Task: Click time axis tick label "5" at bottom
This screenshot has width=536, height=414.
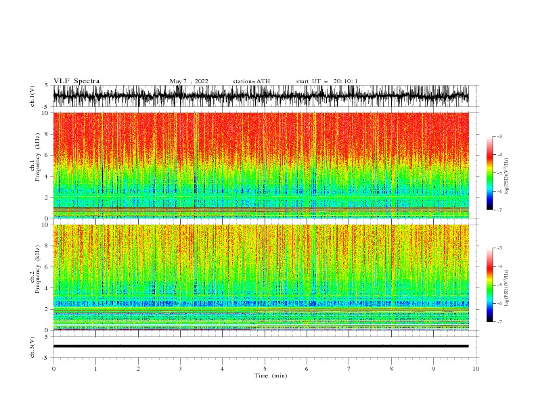Action: coord(265,369)
